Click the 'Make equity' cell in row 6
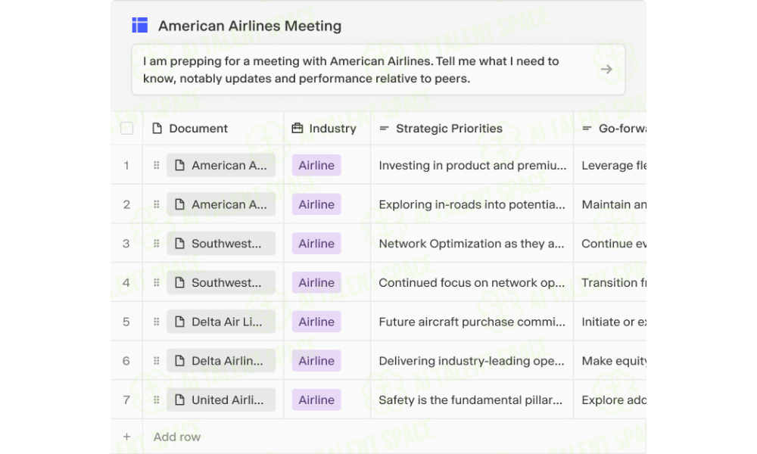The image size is (757, 454). click(x=610, y=360)
